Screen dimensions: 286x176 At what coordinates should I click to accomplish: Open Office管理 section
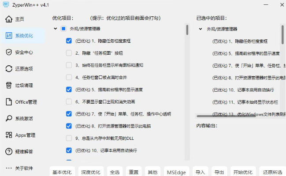tap(23, 102)
